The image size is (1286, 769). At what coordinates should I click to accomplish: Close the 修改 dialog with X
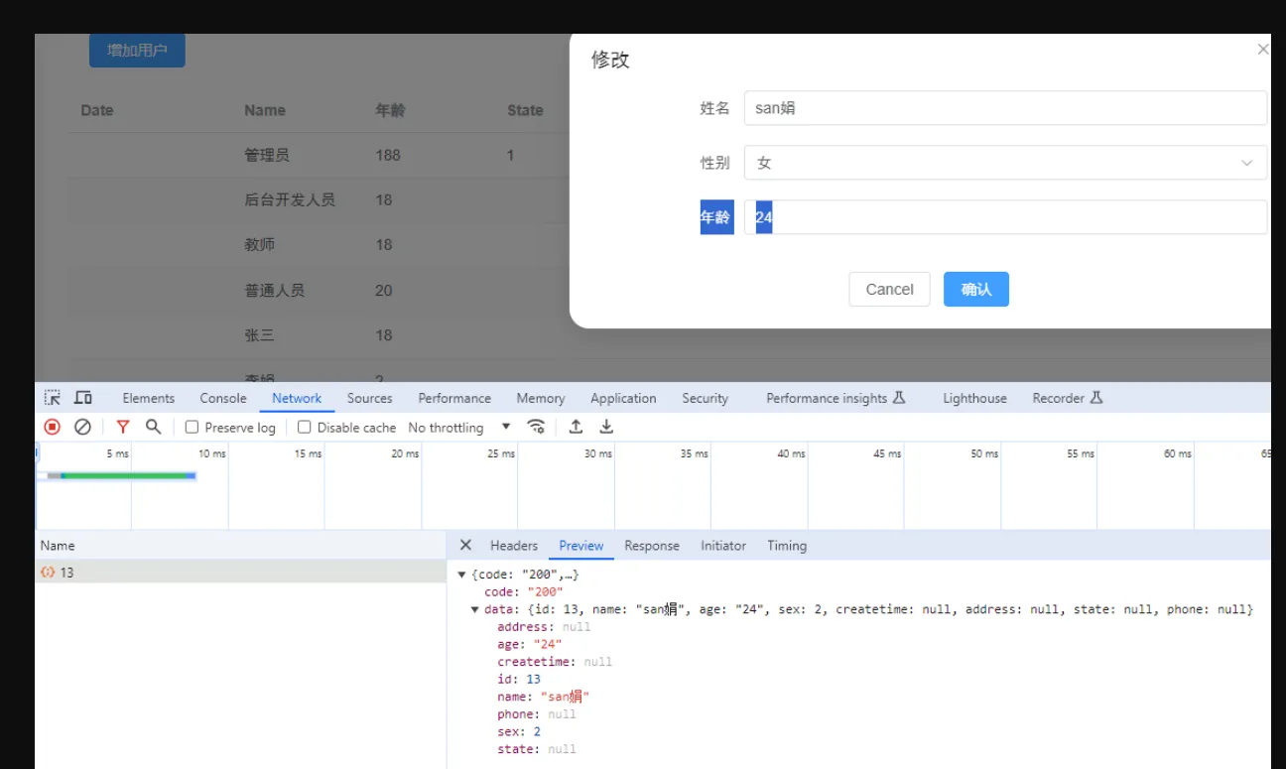tap(1263, 49)
